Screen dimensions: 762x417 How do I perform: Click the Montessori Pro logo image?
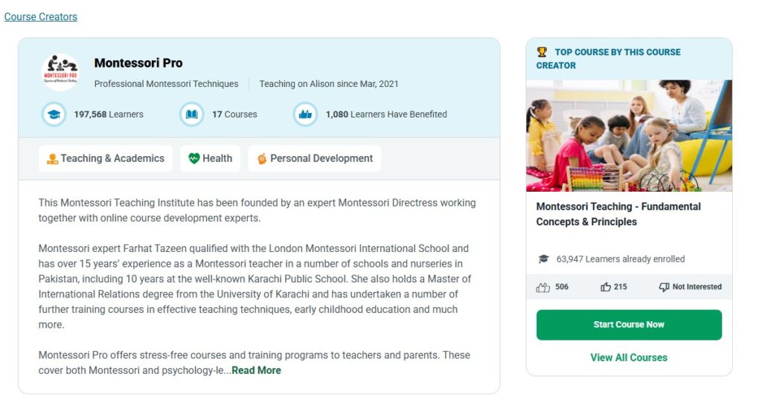(60, 72)
